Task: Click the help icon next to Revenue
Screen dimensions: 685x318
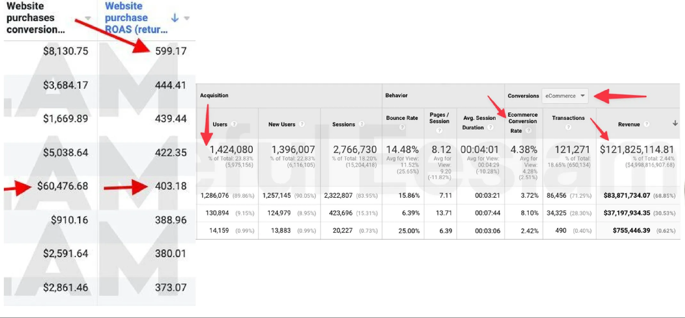Action: point(647,124)
